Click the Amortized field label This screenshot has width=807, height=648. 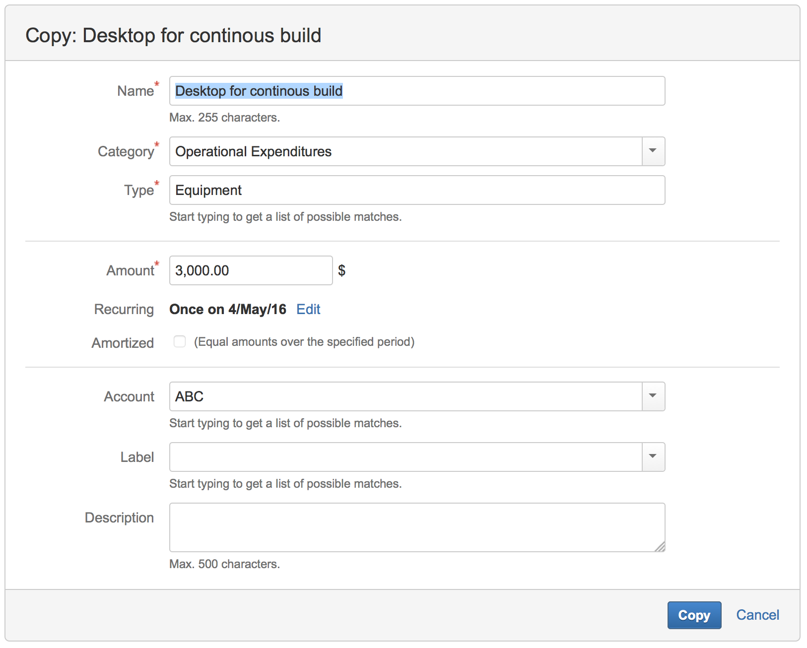tap(123, 343)
